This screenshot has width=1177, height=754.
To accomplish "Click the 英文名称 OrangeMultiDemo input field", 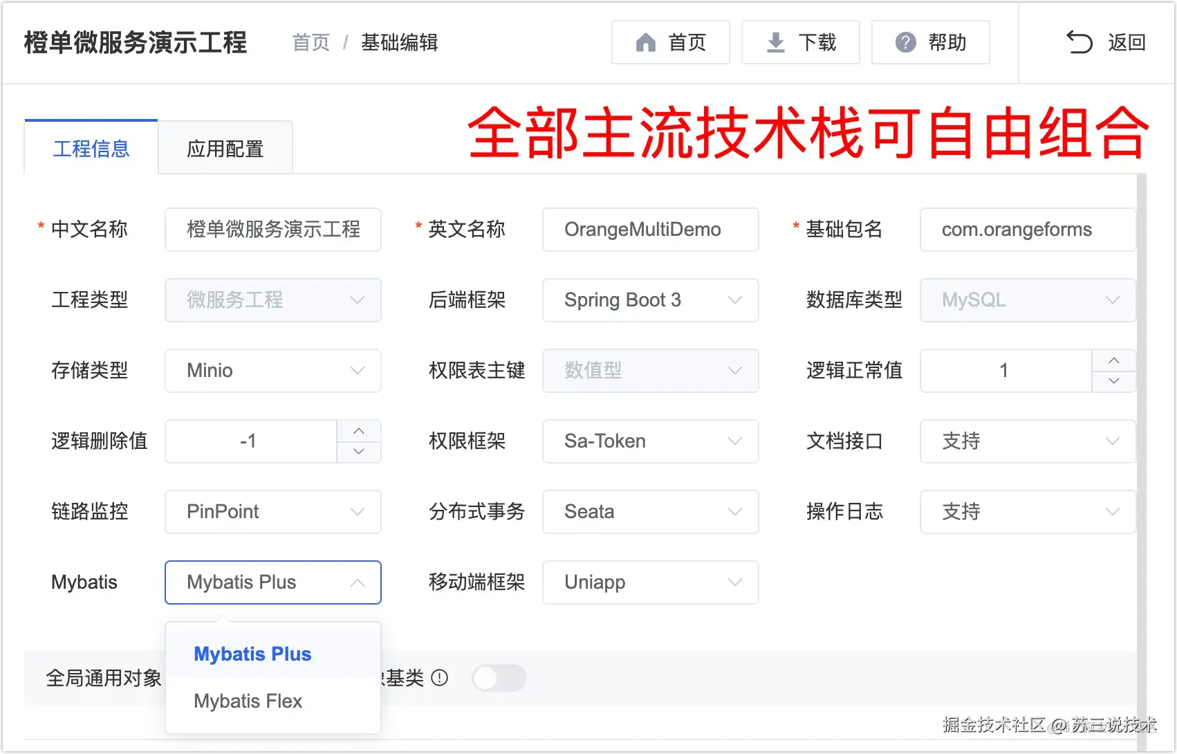I will pyautogui.click(x=650, y=230).
